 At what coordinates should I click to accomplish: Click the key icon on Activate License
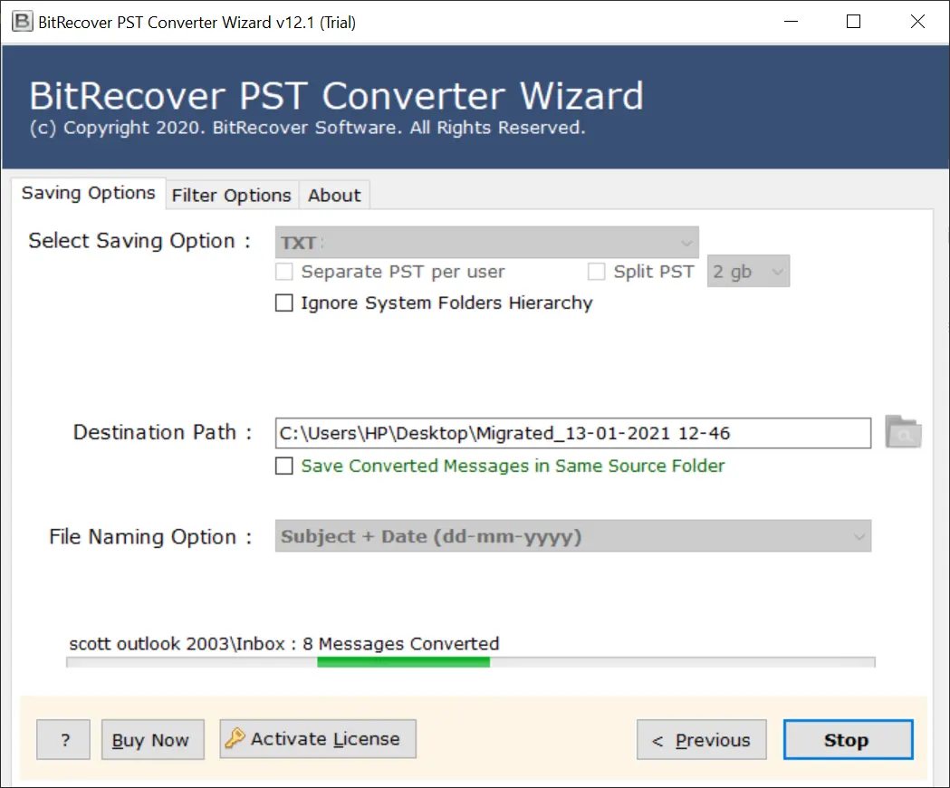point(235,738)
